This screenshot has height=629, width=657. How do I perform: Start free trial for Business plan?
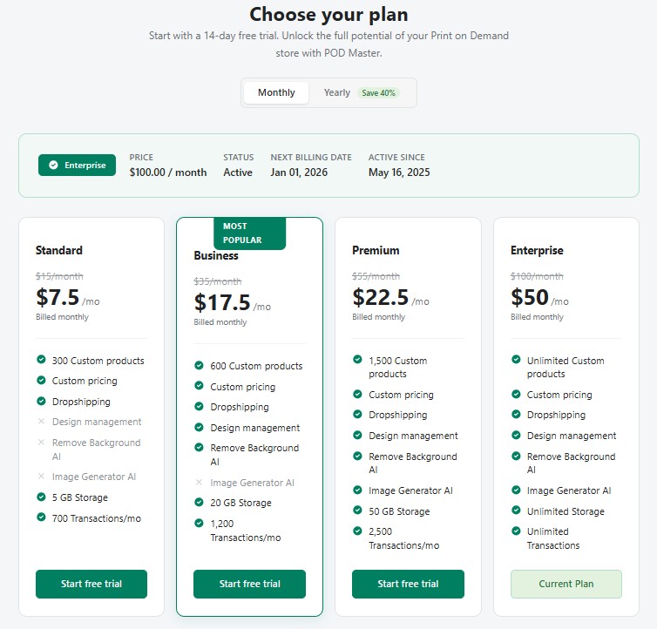(249, 584)
